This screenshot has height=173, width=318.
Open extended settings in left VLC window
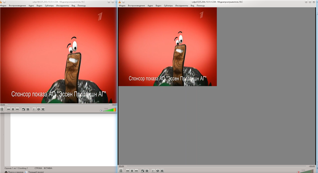click(x=28, y=109)
